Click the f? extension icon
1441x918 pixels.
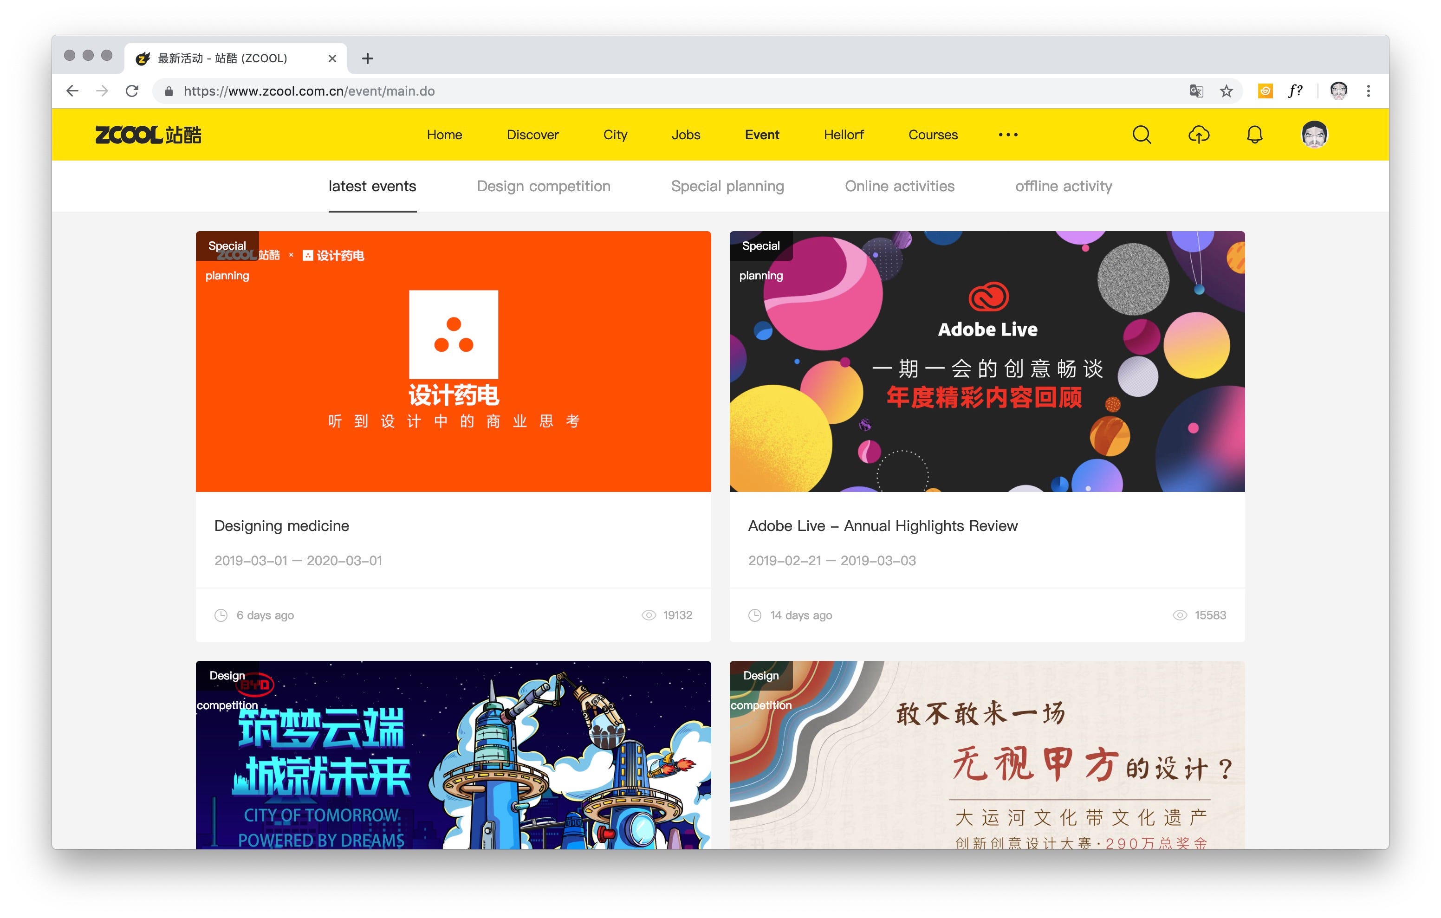click(1295, 91)
